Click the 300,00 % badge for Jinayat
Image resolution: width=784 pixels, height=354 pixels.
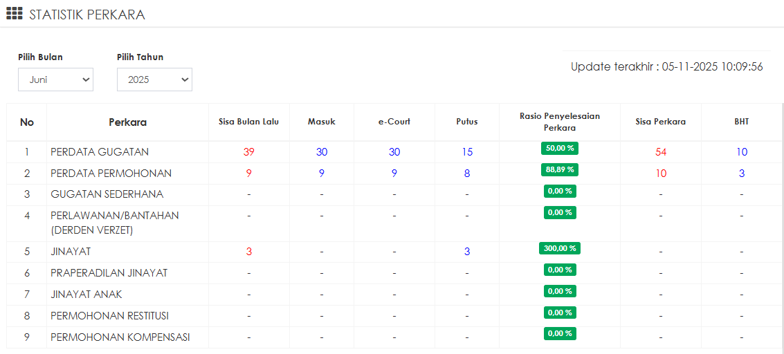coord(560,248)
